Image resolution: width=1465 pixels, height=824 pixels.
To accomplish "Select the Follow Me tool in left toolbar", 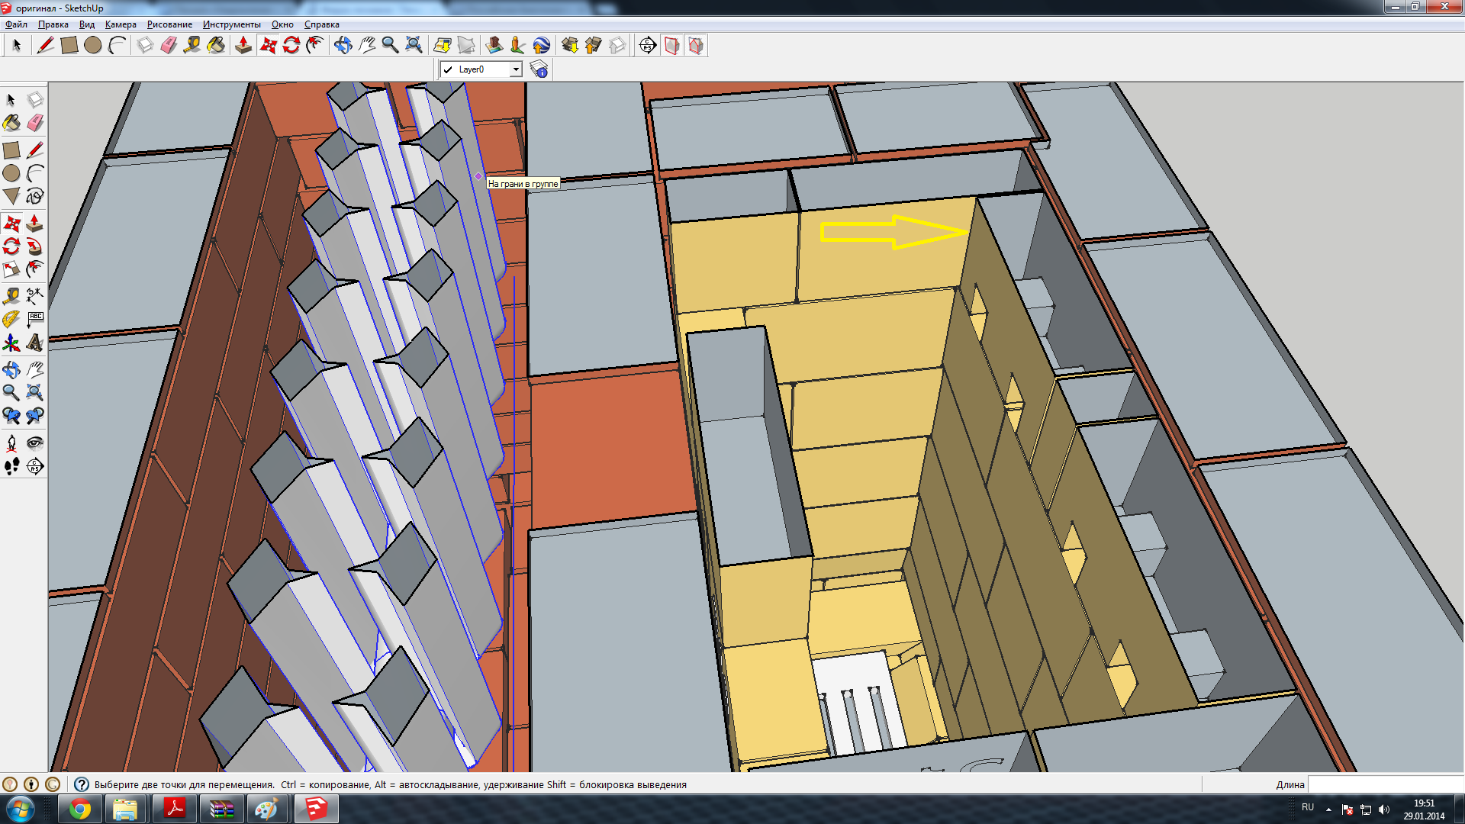I will pyautogui.click(x=34, y=246).
